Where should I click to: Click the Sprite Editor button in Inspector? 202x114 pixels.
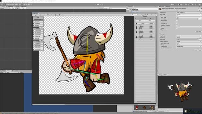[198, 32]
